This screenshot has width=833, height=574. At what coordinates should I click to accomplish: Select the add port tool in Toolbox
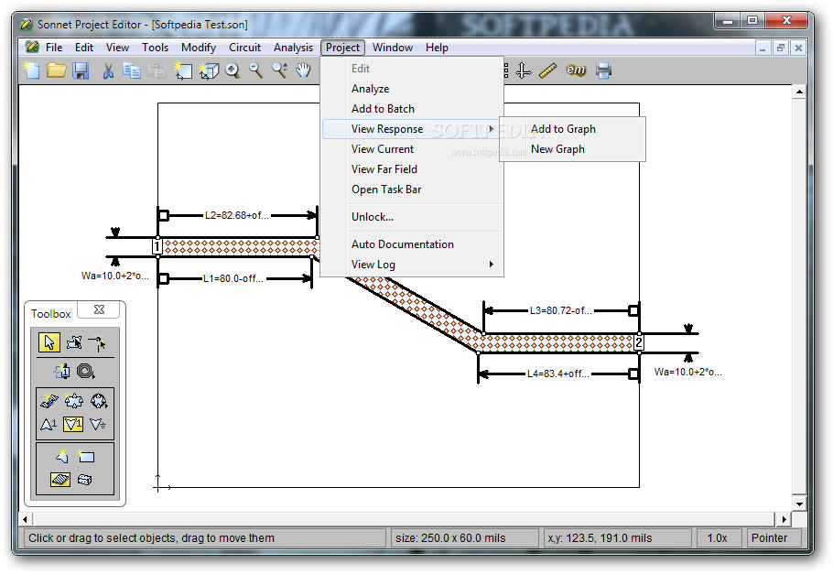click(x=62, y=371)
